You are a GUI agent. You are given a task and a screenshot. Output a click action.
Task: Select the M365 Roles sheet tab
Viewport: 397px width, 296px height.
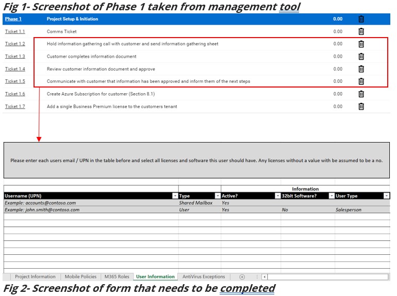(117, 277)
